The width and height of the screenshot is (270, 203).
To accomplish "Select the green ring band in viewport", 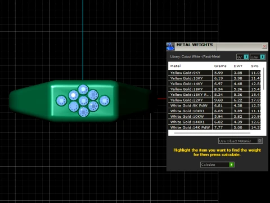I will [30, 100].
